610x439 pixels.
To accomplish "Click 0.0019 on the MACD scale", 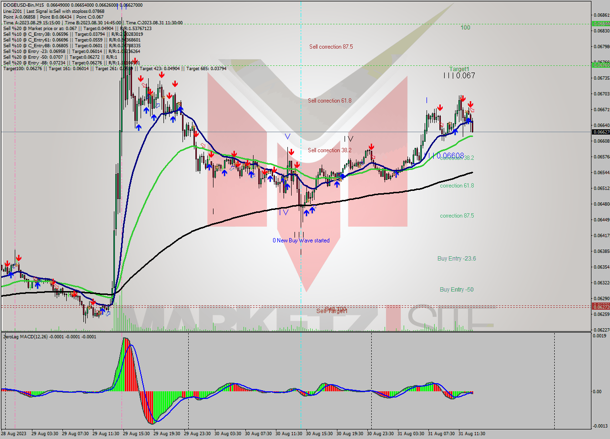I will tap(600, 336).
